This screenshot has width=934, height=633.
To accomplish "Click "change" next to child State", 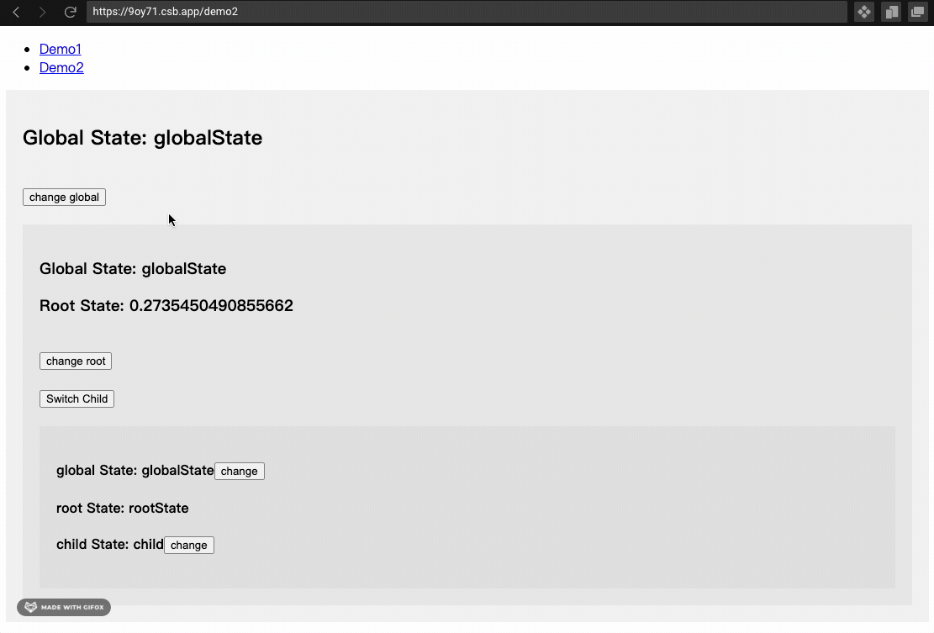I will 188,545.
